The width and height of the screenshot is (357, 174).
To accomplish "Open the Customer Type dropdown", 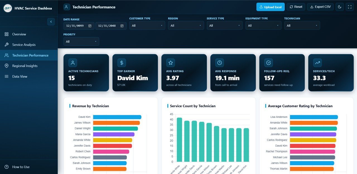I will 147,26.
